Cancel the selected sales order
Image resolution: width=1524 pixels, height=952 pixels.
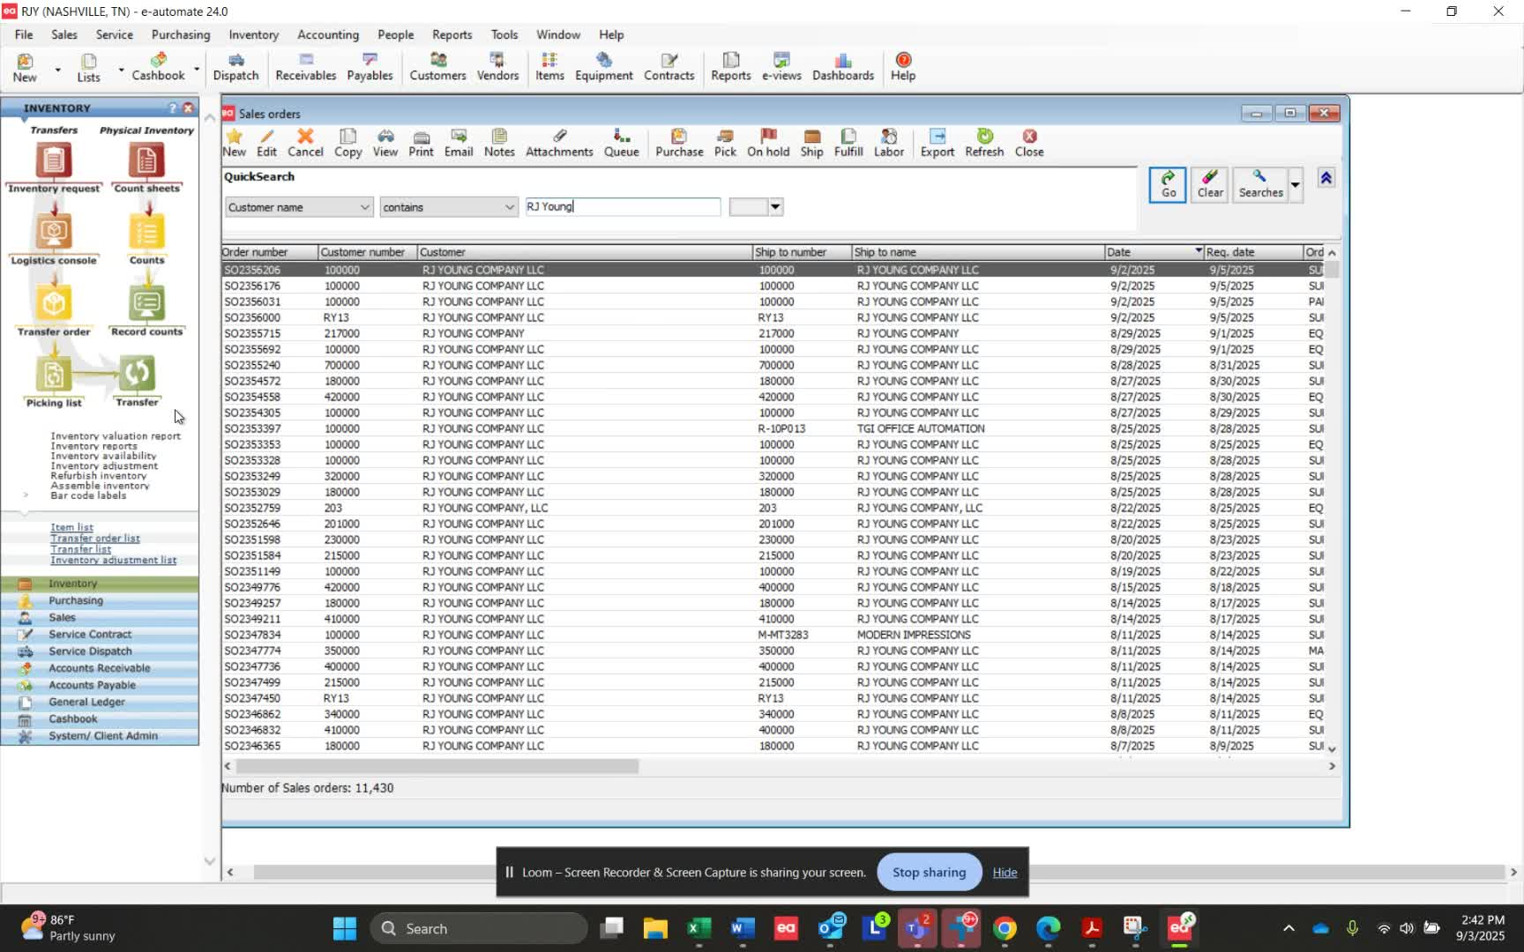(305, 143)
